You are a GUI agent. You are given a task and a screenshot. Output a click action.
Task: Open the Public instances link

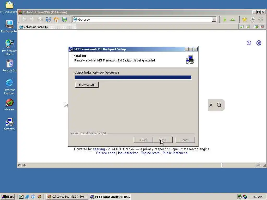(x=175, y=153)
